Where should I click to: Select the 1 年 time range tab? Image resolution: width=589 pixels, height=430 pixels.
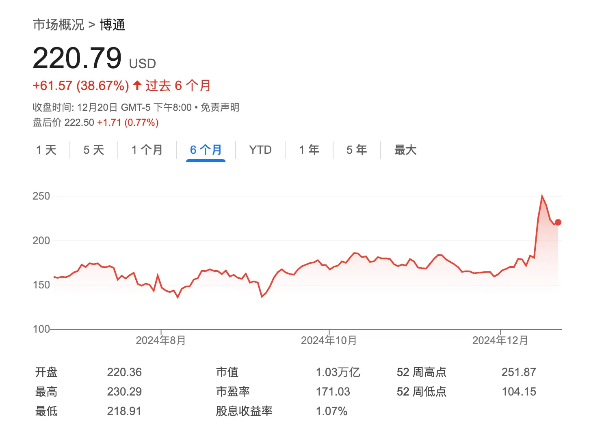pos(309,150)
